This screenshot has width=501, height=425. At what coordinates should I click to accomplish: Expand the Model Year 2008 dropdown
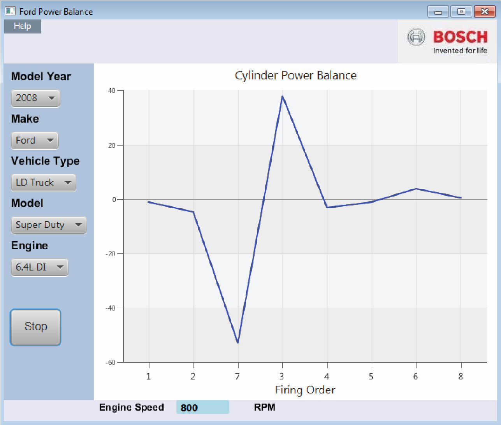tap(35, 98)
